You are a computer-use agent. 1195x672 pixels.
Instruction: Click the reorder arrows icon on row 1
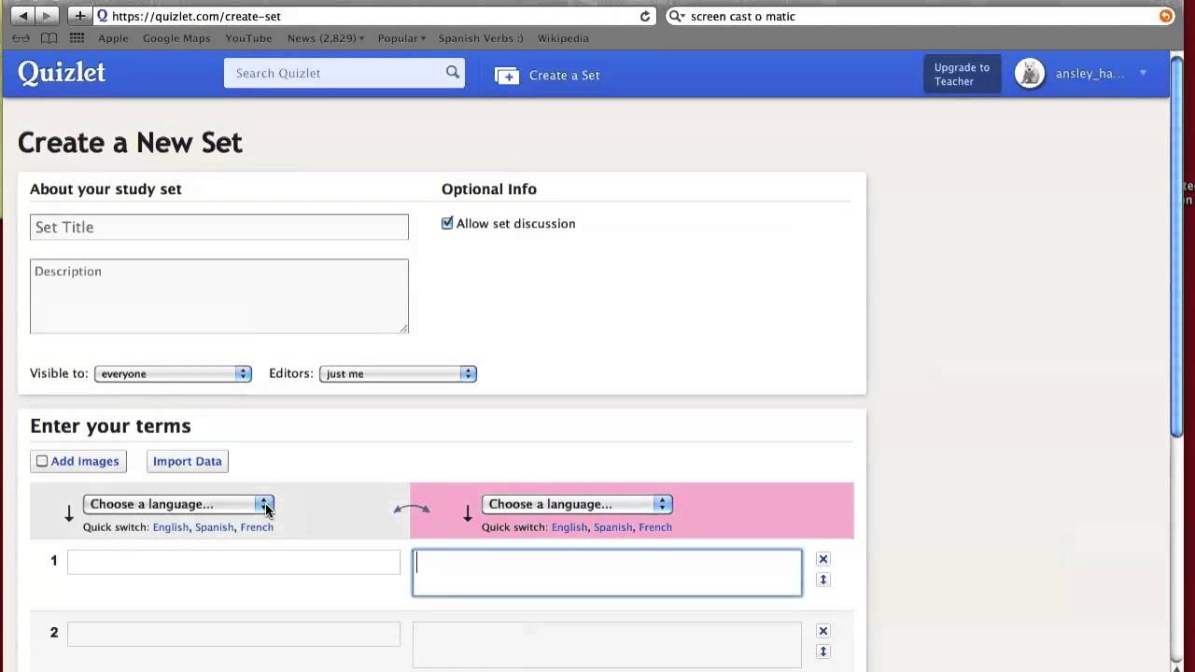click(x=822, y=580)
